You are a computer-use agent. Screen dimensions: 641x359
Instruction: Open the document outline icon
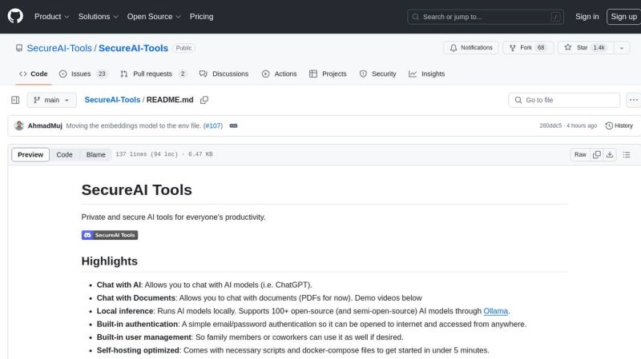[x=627, y=154]
